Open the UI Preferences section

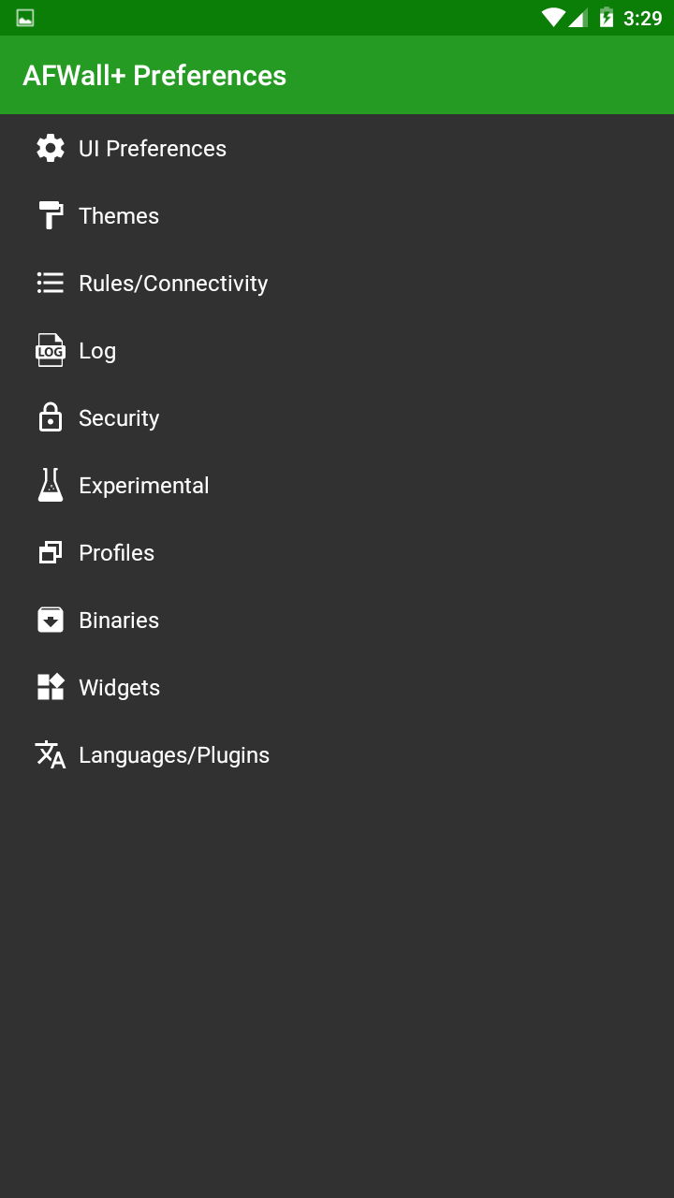click(x=153, y=149)
